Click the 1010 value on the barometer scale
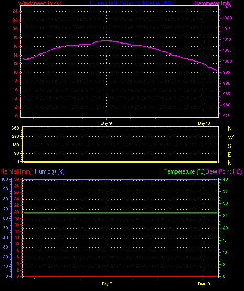 pyautogui.click(x=227, y=39)
